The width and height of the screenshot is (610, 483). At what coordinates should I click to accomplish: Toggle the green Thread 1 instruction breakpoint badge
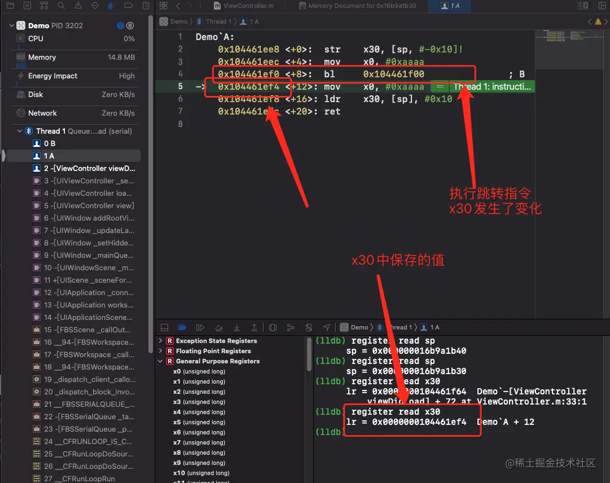(440, 86)
